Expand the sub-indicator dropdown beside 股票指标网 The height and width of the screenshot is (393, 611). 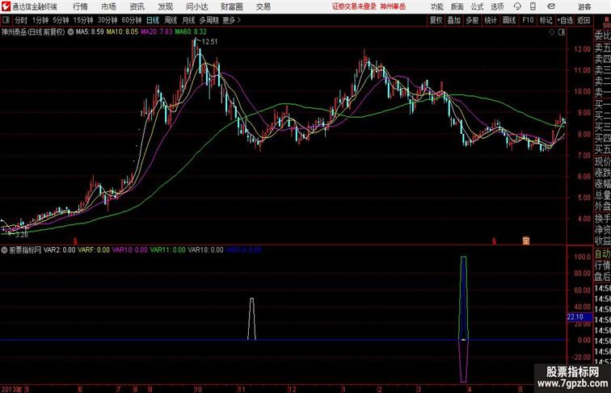pos(4,250)
